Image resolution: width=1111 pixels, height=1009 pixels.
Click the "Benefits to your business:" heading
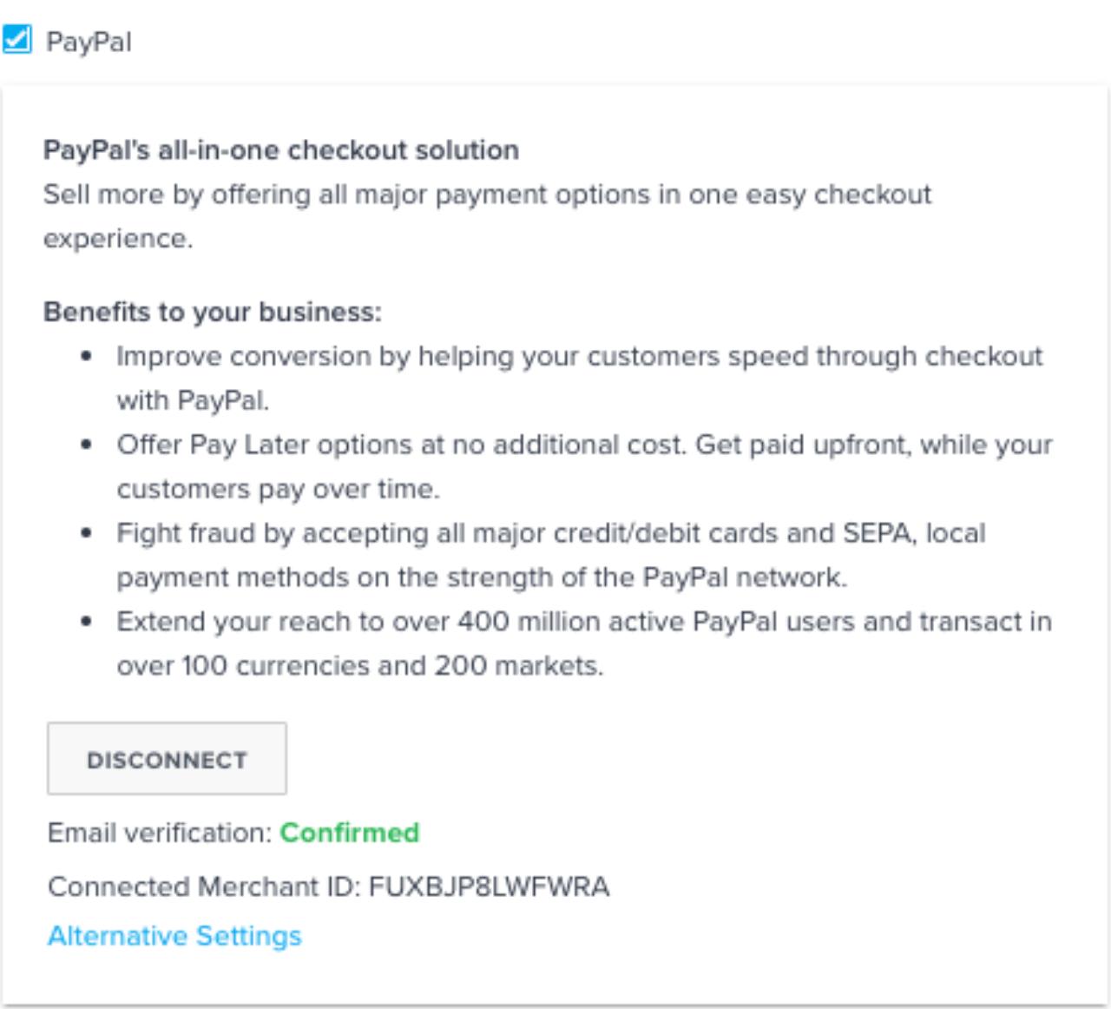pyautogui.click(x=213, y=312)
